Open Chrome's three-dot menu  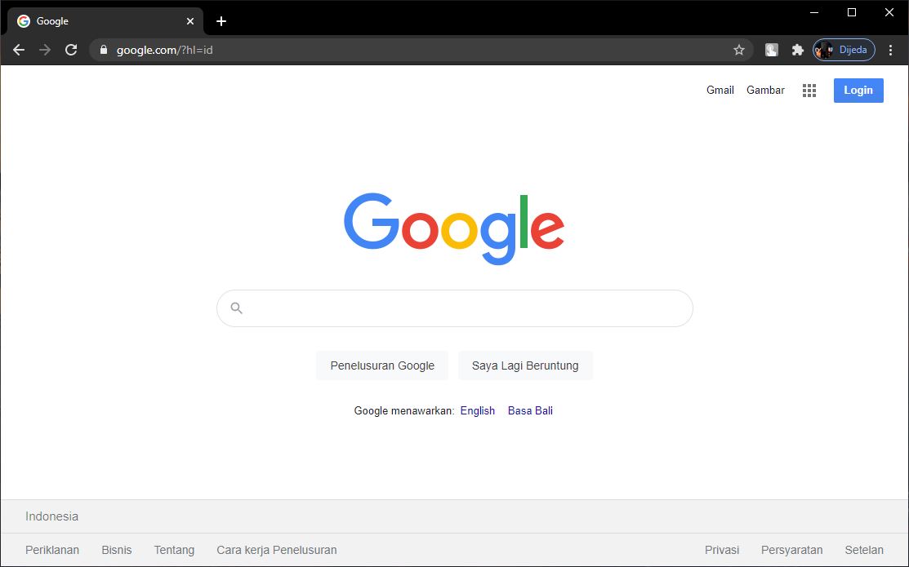pos(891,50)
